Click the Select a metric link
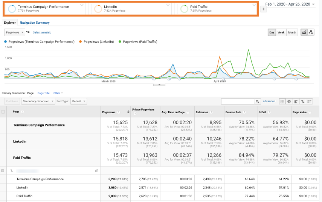The height and width of the screenshot is (202, 322). [42, 32]
